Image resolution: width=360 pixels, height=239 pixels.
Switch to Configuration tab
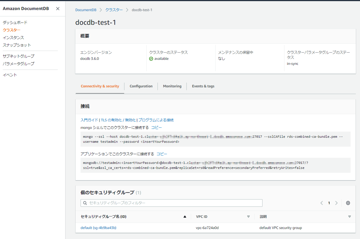[141, 86]
